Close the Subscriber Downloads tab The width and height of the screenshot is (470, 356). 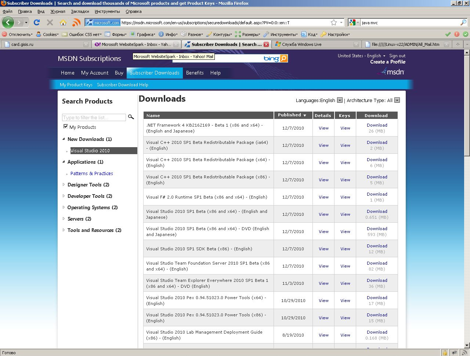tap(267, 44)
